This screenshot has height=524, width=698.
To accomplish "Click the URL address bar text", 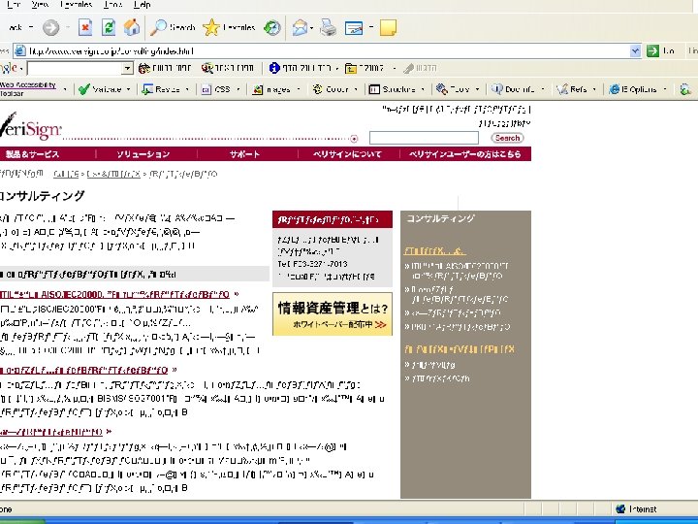I will (111, 50).
